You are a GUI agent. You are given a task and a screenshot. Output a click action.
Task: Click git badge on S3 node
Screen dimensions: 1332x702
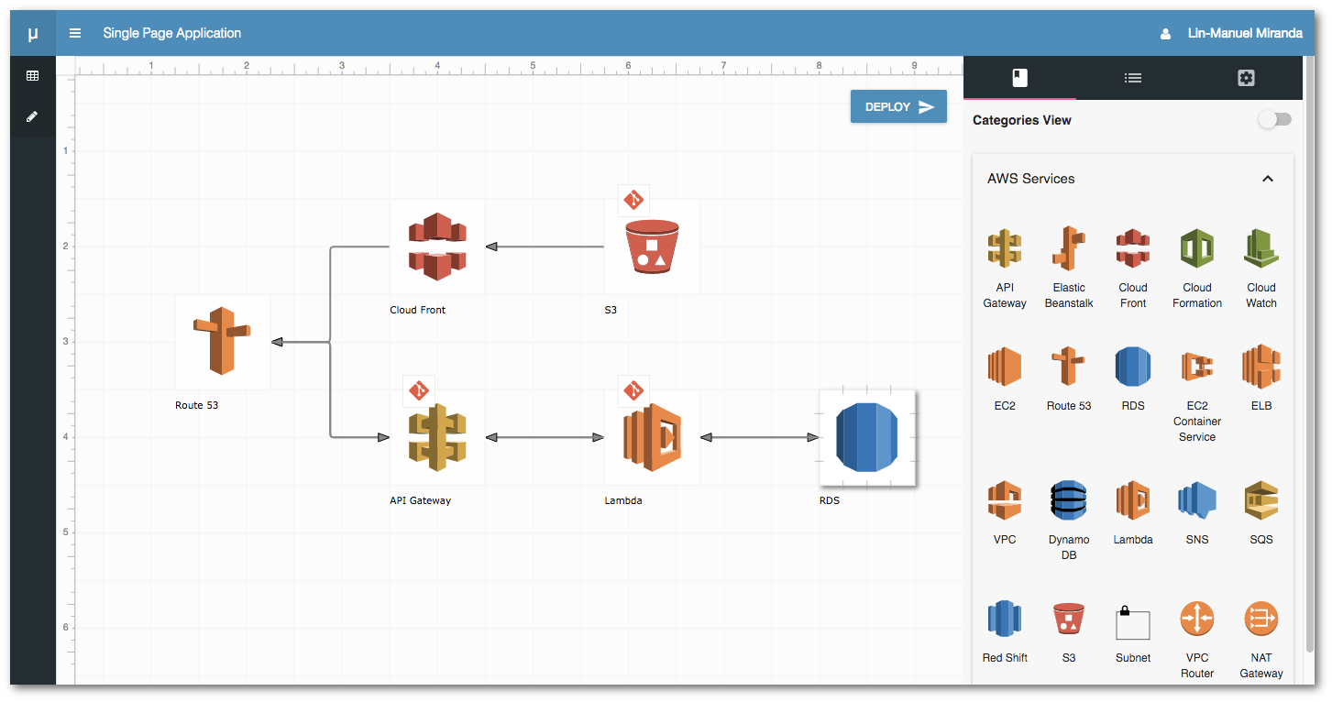(633, 200)
